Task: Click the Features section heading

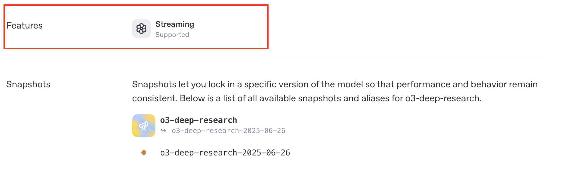Action: pyautogui.click(x=24, y=26)
